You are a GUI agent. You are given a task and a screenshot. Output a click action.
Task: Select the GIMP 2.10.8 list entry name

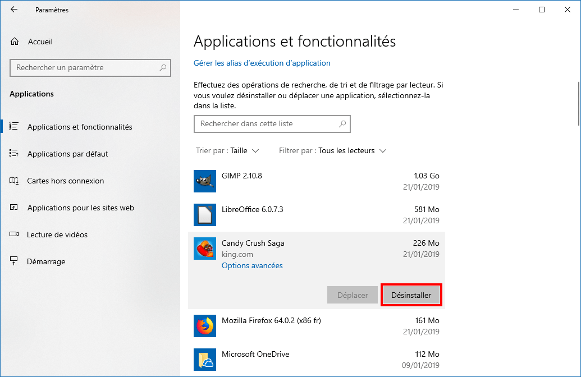(x=241, y=176)
